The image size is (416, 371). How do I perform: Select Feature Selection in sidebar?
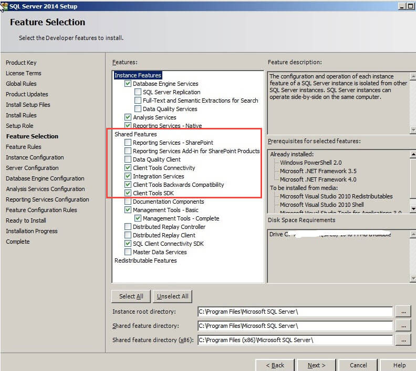(x=33, y=136)
